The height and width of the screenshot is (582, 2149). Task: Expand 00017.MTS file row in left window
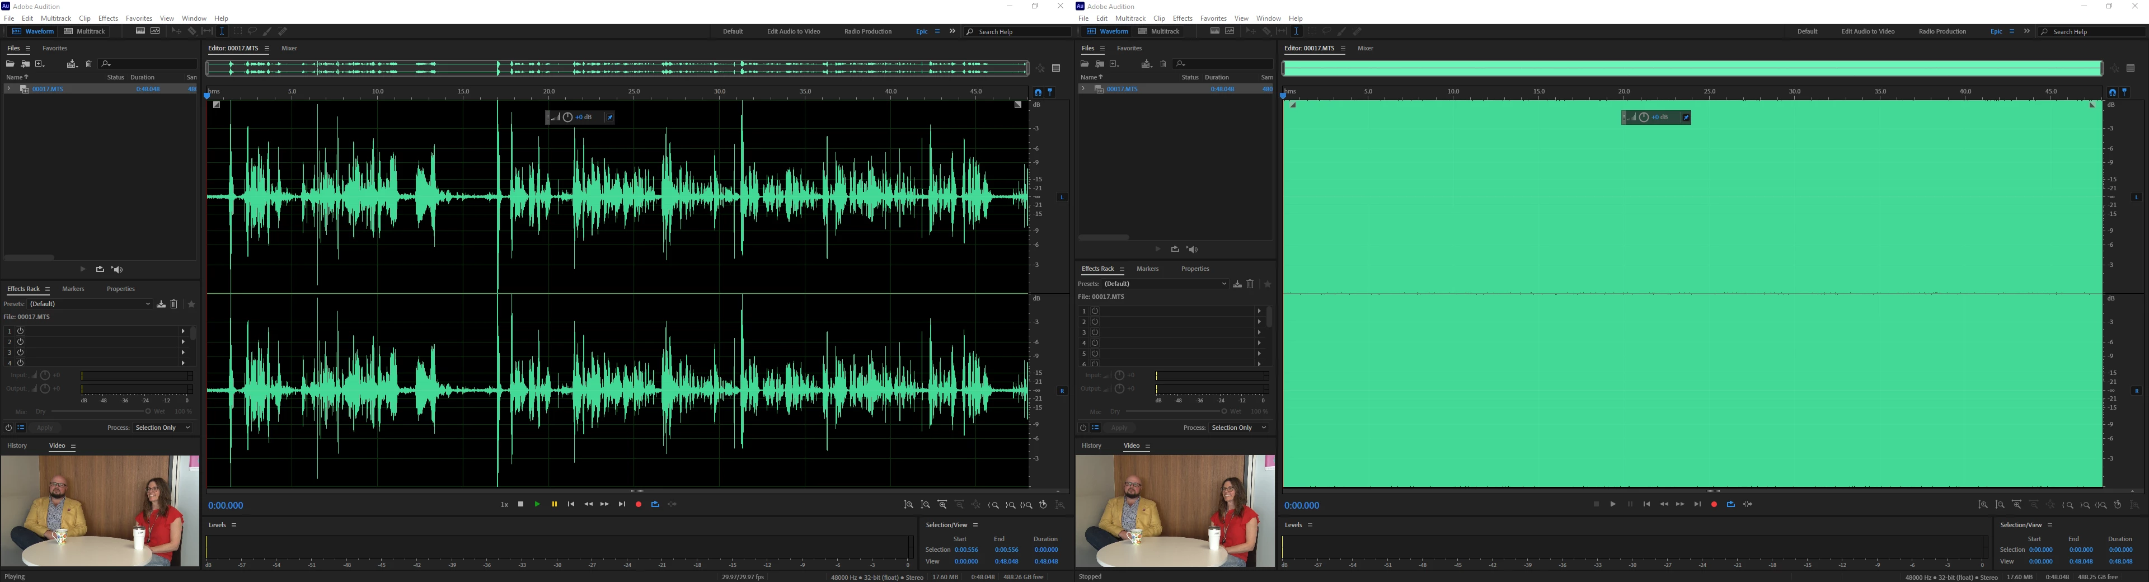[x=8, y=88]
